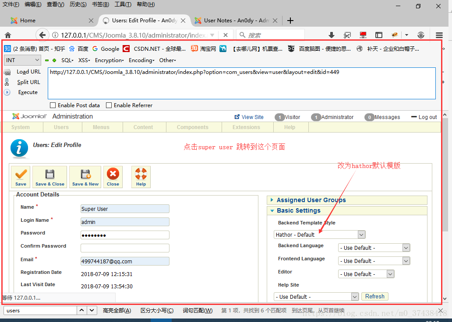Open the HackBar Encryption menu

(109, 60)
